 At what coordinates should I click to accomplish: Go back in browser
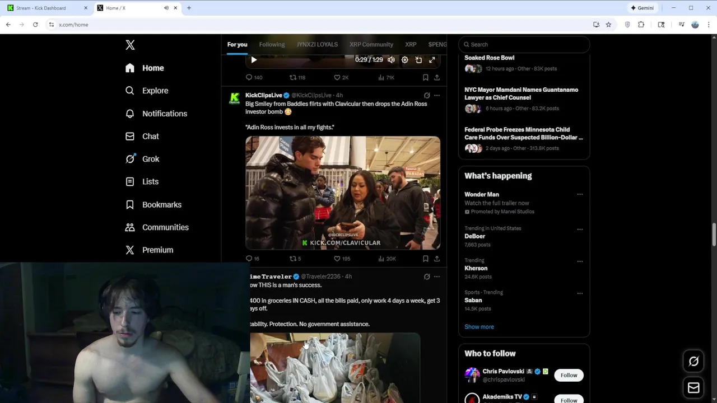[x=8, y=25]
